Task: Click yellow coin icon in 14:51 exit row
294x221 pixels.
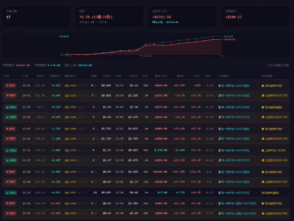Action: pos(263,86)
